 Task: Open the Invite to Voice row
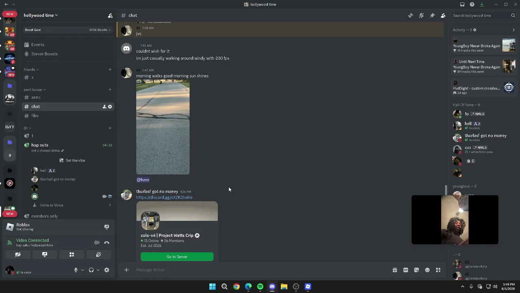pyautogui.click(x=67, y=205)
